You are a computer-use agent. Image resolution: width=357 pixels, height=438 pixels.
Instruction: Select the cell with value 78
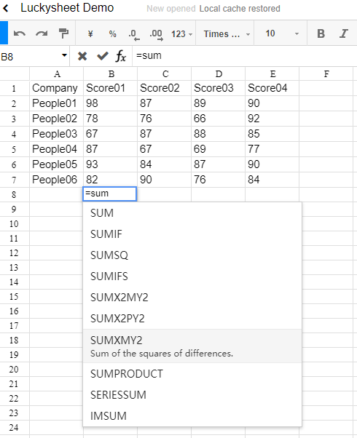coord(111,119)
